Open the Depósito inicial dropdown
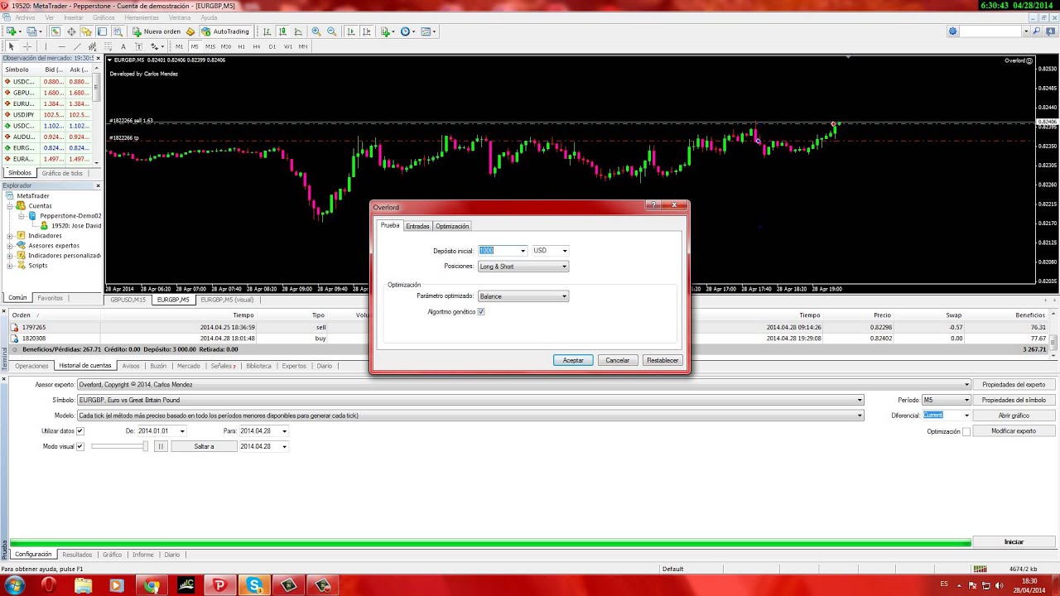 click(x=523, y=251)
